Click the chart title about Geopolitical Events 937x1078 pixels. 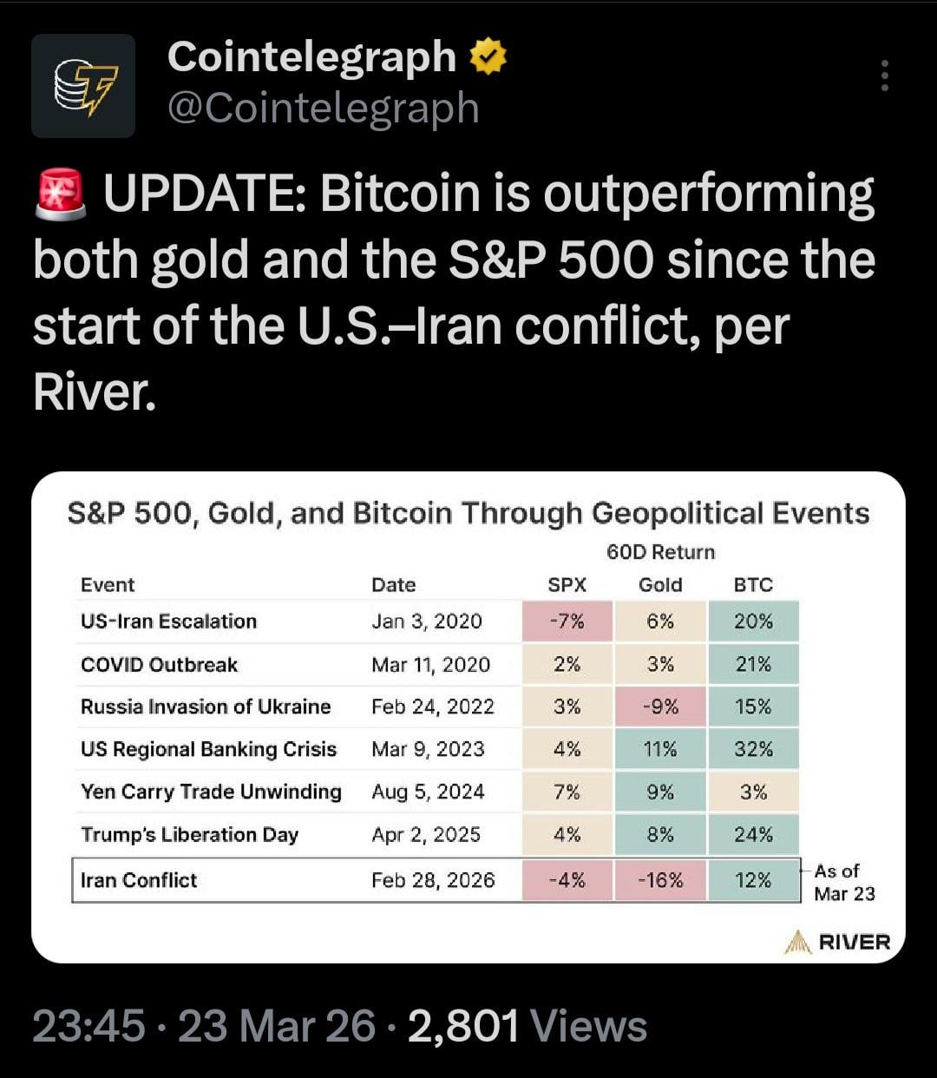[468, 513]
